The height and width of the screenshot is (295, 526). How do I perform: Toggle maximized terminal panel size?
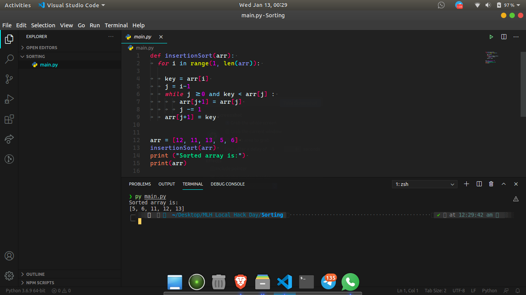(503, 184)
